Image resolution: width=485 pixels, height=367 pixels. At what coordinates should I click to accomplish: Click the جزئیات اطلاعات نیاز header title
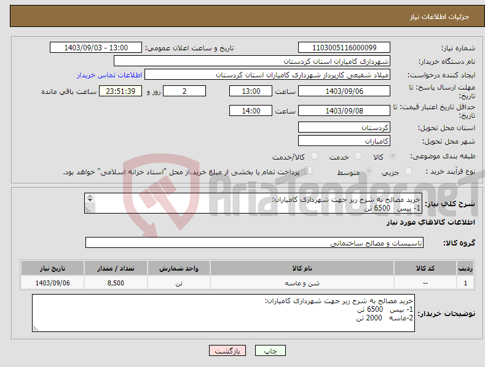click(440, 17)
